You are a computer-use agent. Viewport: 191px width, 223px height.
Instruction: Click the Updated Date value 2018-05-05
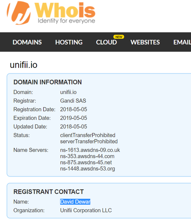pyautogui.click(x=74, y=127)
